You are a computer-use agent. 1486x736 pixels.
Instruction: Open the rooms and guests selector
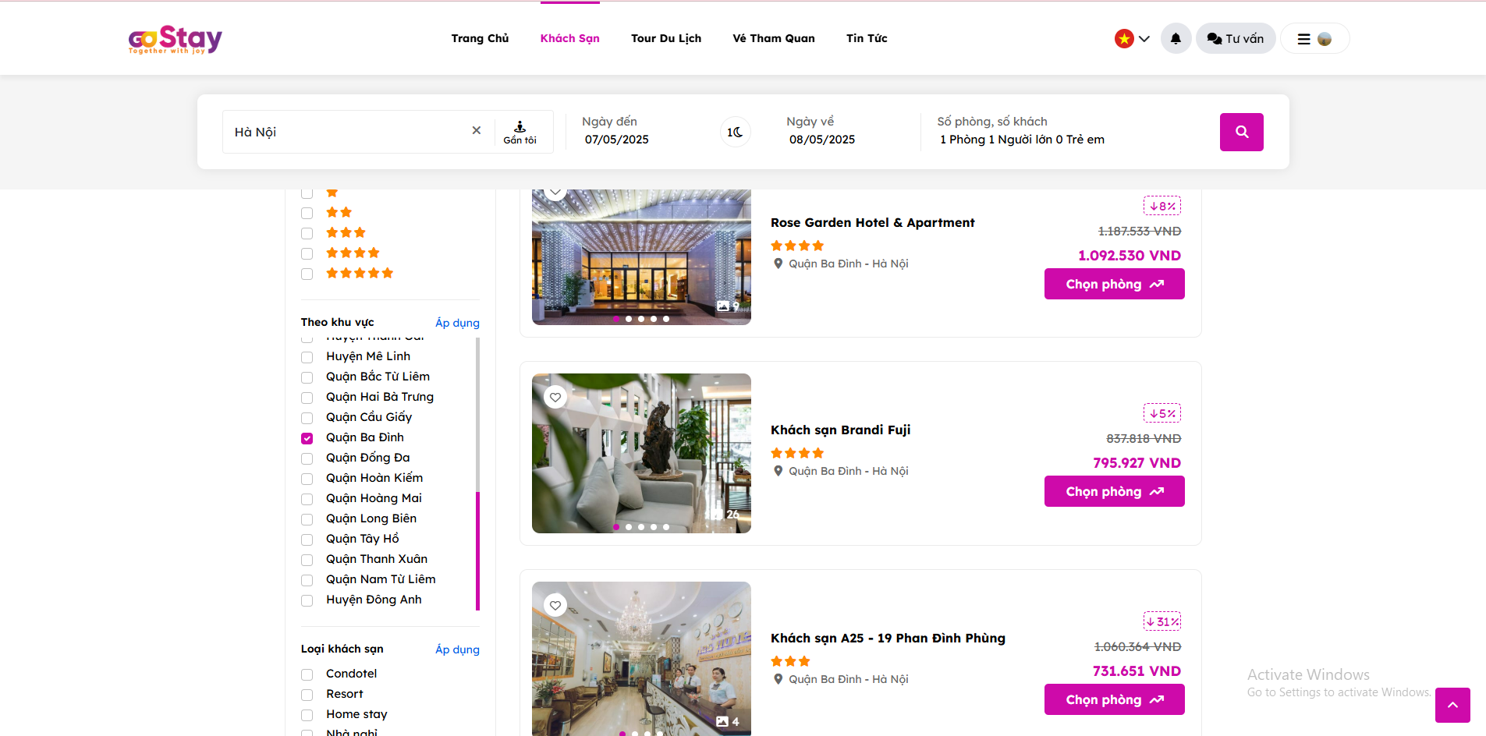pos(1022,131)
